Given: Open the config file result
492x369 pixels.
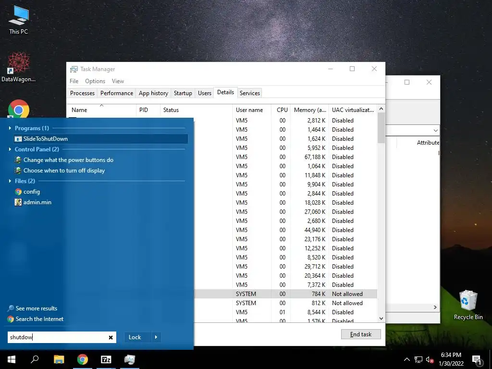Looking at the screenshot, I should pyautogui.click(x=27, y=192).
